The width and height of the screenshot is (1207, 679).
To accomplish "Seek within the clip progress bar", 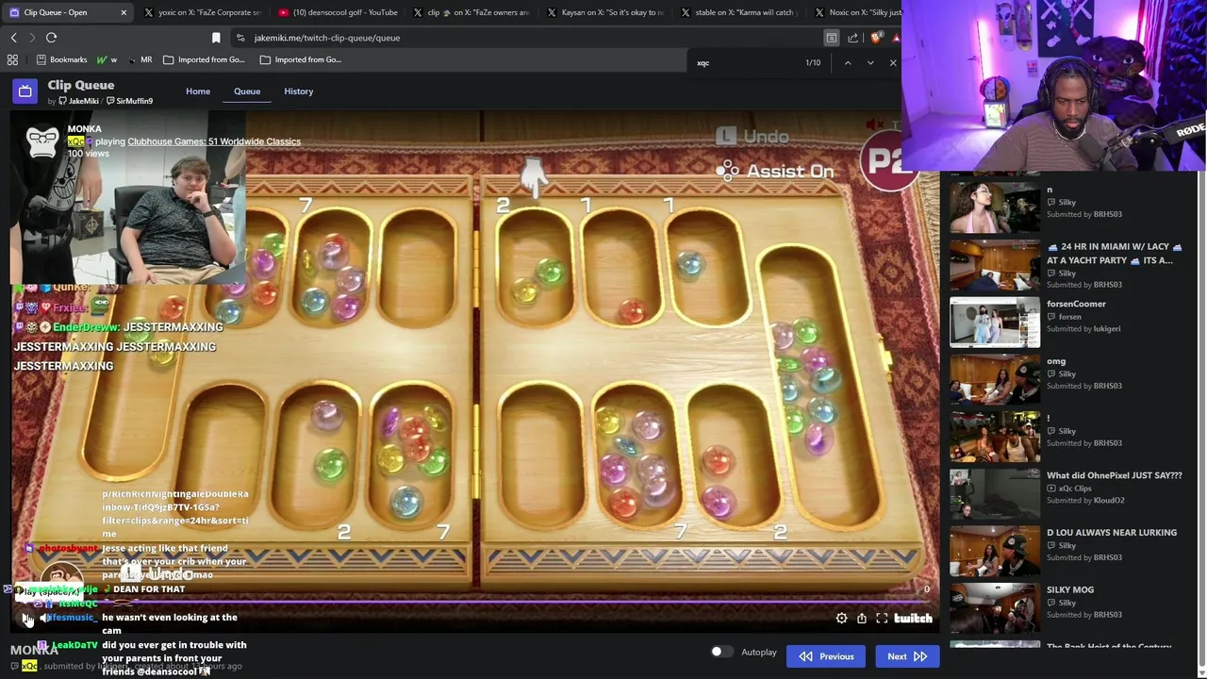I will (x=471, y=601).
